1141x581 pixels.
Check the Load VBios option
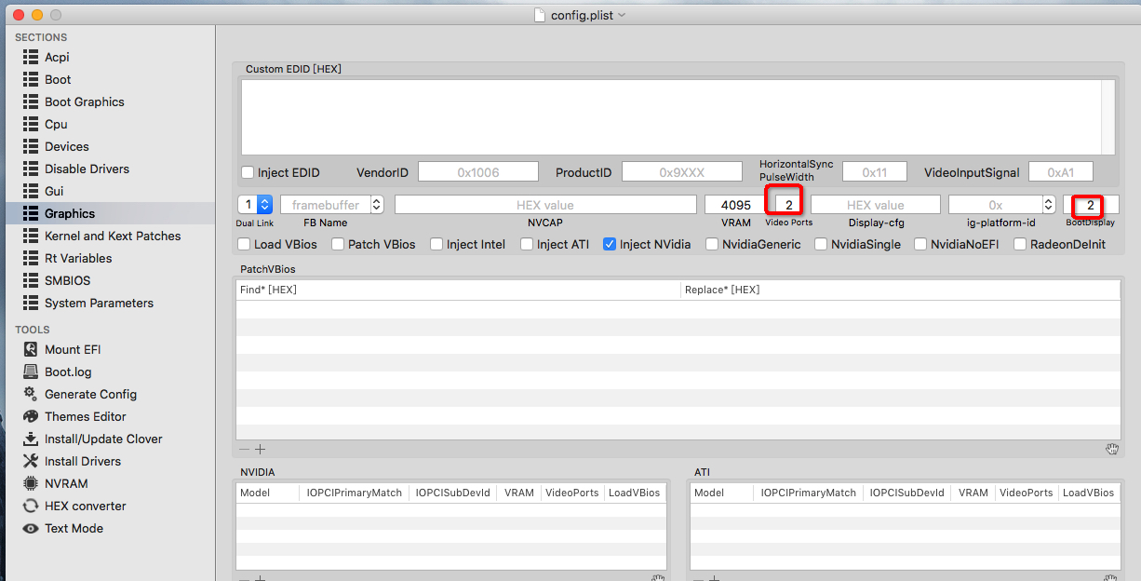pos(244,244)
